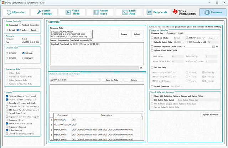Screen dimensions: 228x148
Task: Switch to the Pattern Mode tab
Action: 100,12
